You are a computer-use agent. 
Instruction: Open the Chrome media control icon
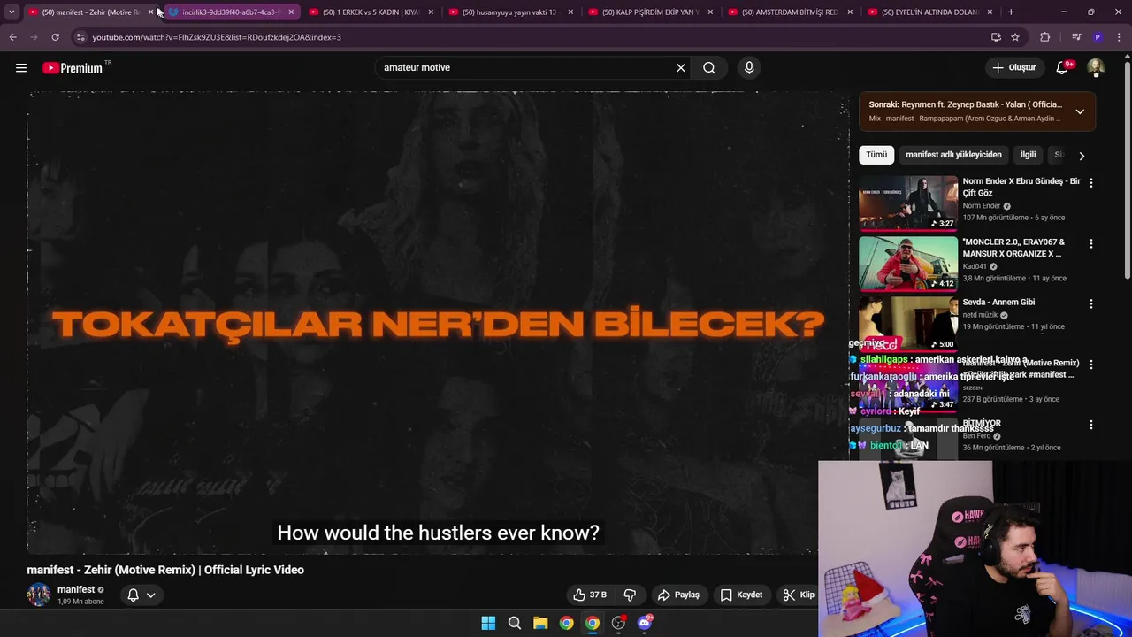tap(1076, 37)
